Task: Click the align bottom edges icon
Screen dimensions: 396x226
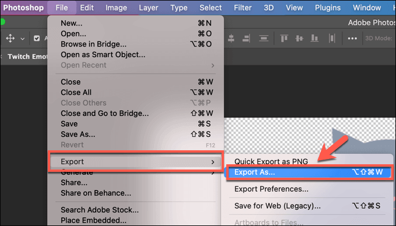Action: [314, 38]
